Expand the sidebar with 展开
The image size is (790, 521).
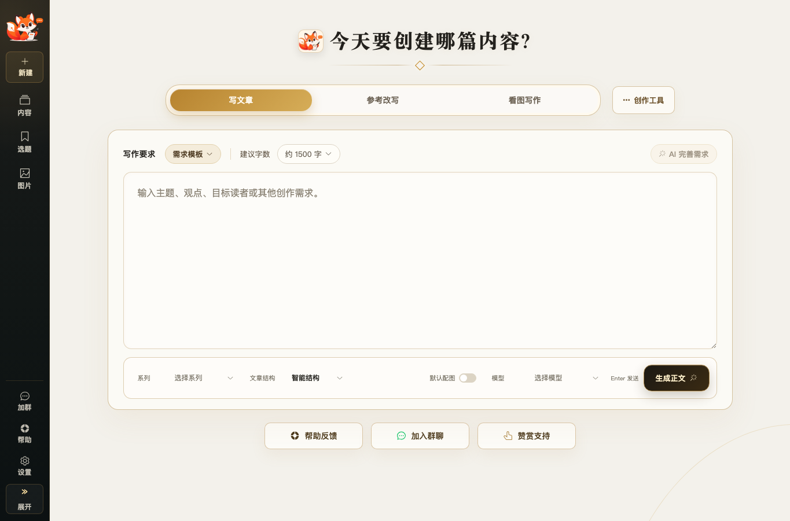point(24,499)
